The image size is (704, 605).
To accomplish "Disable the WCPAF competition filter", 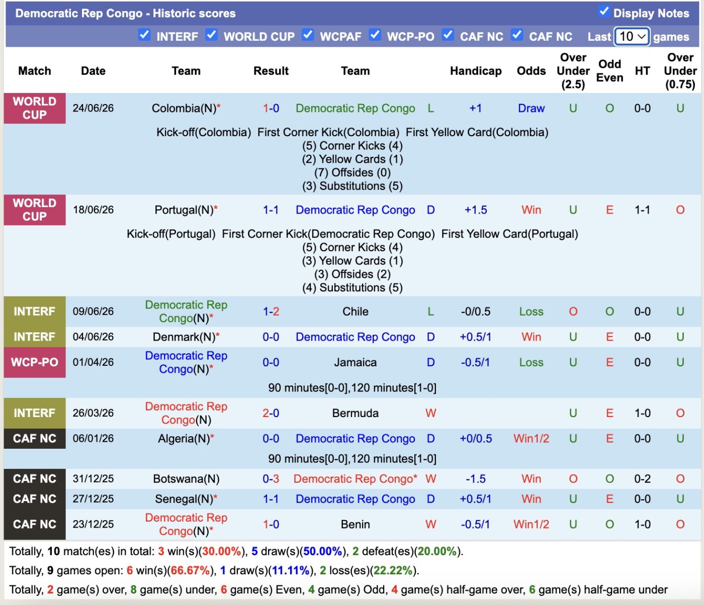I will coord(308,35).
